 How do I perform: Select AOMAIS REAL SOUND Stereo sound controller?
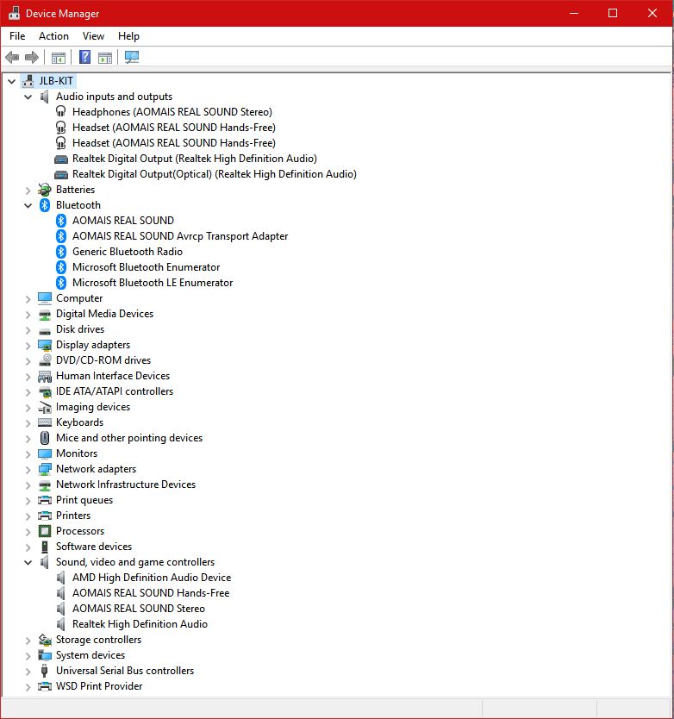[139, 609]
